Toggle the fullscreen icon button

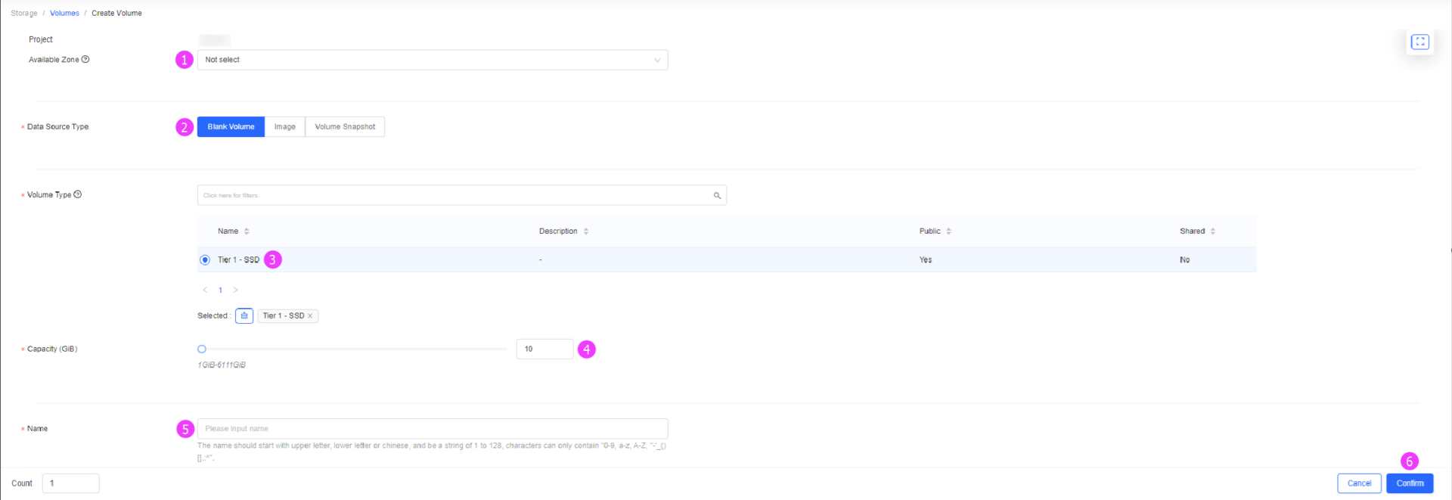[1420, 42]
